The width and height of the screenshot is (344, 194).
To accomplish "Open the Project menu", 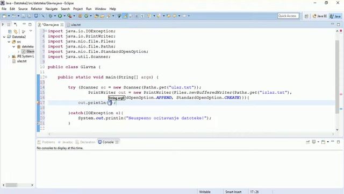I will (x=78, y=9).
